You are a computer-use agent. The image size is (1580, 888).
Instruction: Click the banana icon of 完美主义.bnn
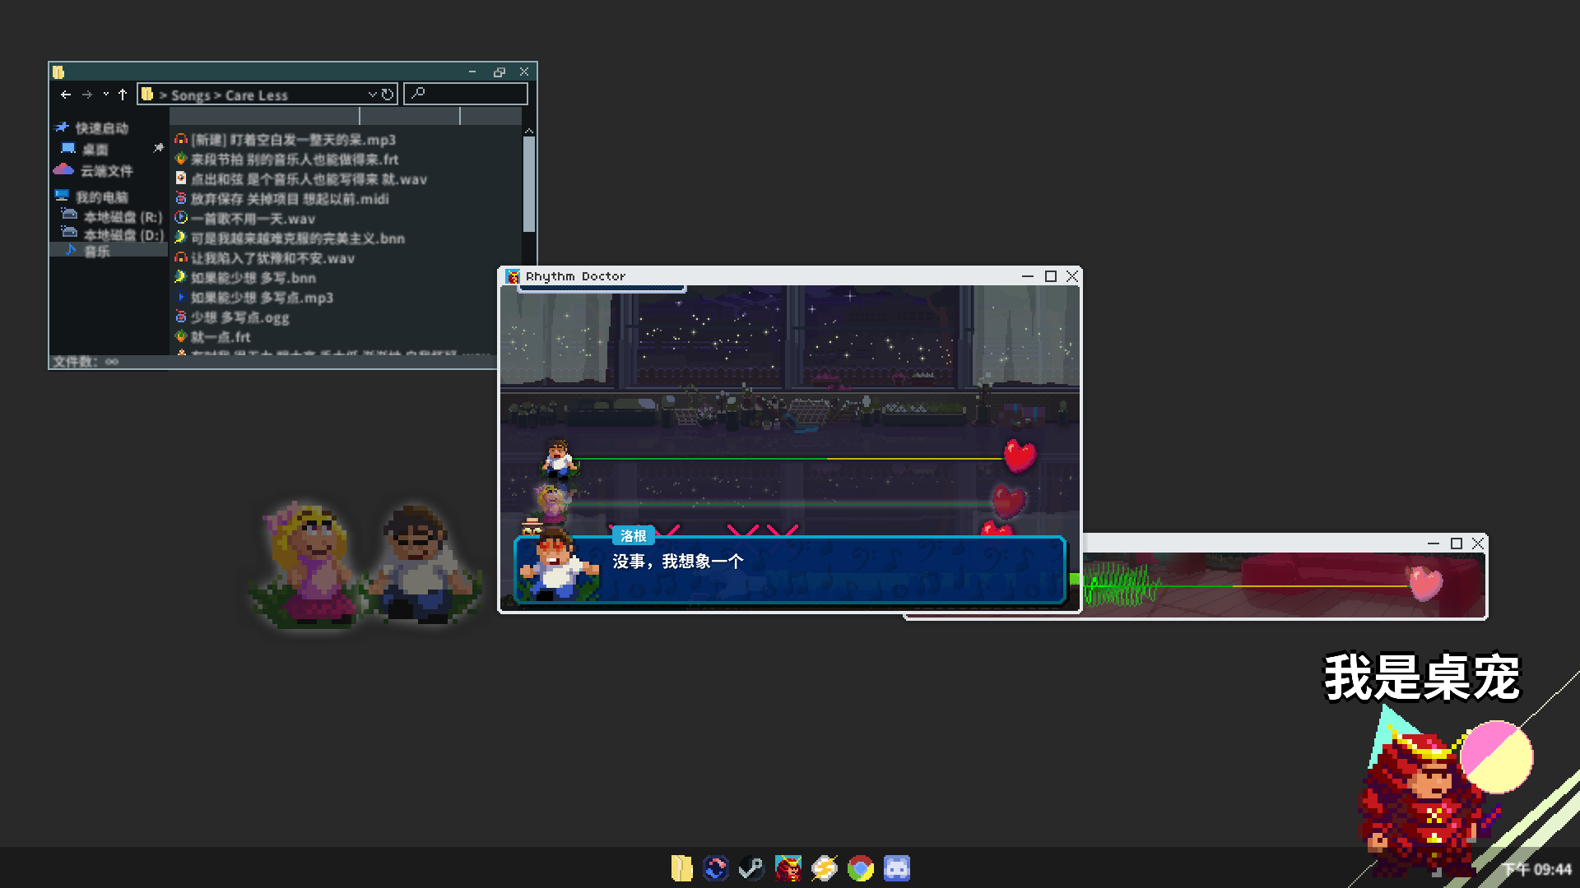(x=181, y=238)
